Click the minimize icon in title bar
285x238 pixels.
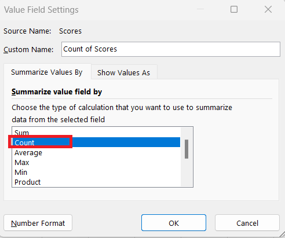pyautogui.click(x=200, y=9)
